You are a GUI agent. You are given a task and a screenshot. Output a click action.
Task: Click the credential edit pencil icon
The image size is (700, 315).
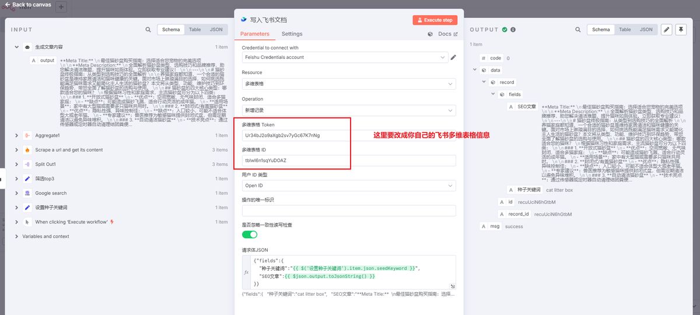click(x=453, y=57)
